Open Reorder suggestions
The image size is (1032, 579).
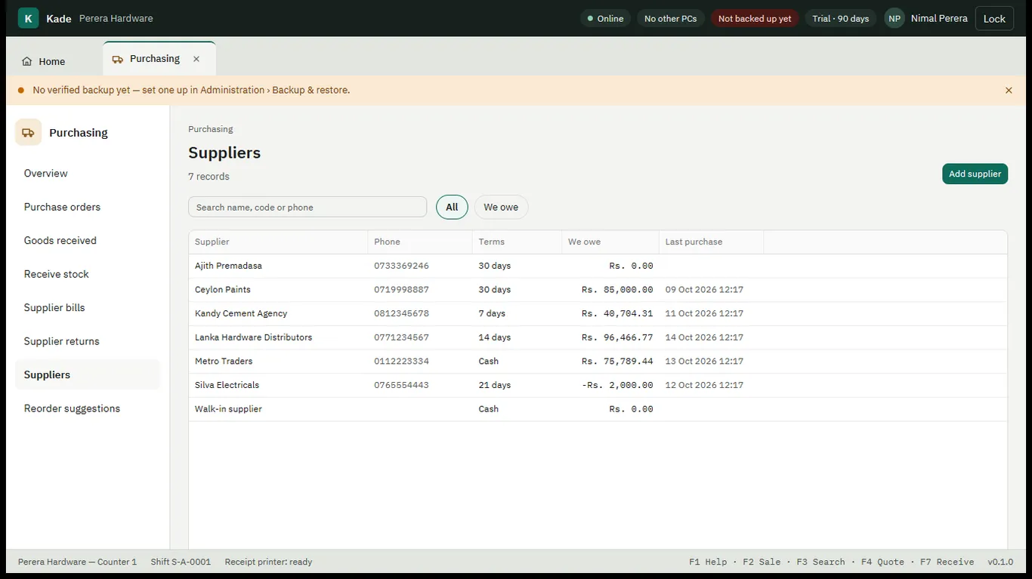(x=88, y=408)
